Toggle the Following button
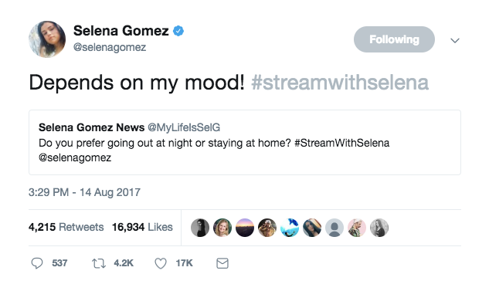489x291 pixels. coord(394,39)
